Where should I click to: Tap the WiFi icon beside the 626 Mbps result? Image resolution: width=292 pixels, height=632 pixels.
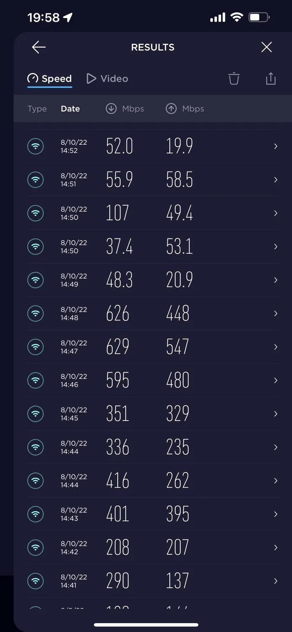click(x=35, y=313)
